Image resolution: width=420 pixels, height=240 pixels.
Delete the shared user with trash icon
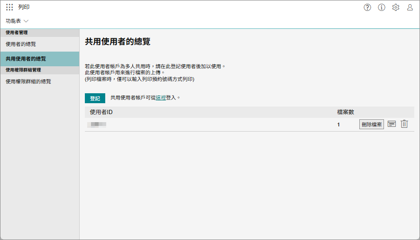point(404,124)
